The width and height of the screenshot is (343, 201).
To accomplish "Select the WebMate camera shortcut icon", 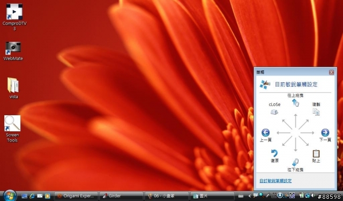I will 13,48.
